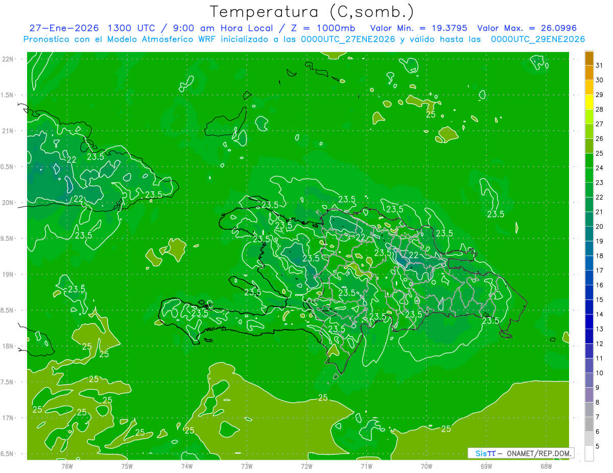Click the '71W' longitude axis label
613x473 pixels.
366,466
